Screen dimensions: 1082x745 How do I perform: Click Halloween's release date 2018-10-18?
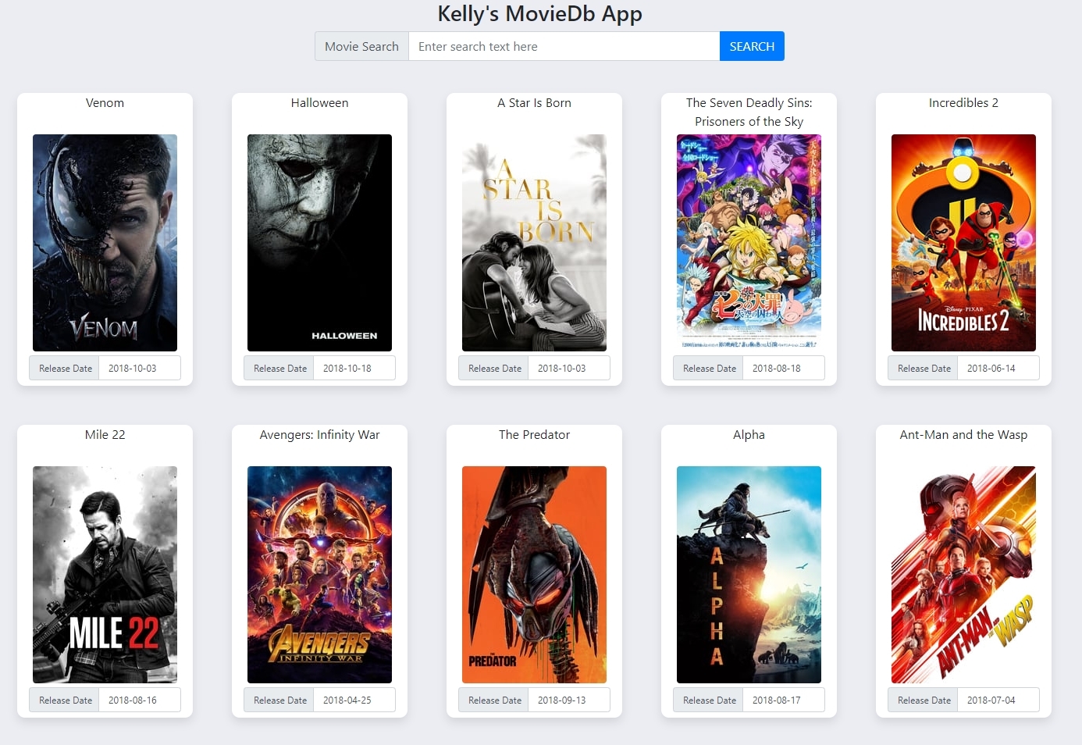click(x=354, y=368)
